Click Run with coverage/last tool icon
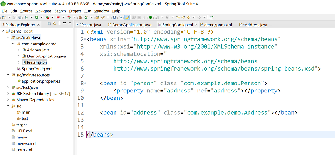This screenshot has width=335, height=155. coord(48,17)
